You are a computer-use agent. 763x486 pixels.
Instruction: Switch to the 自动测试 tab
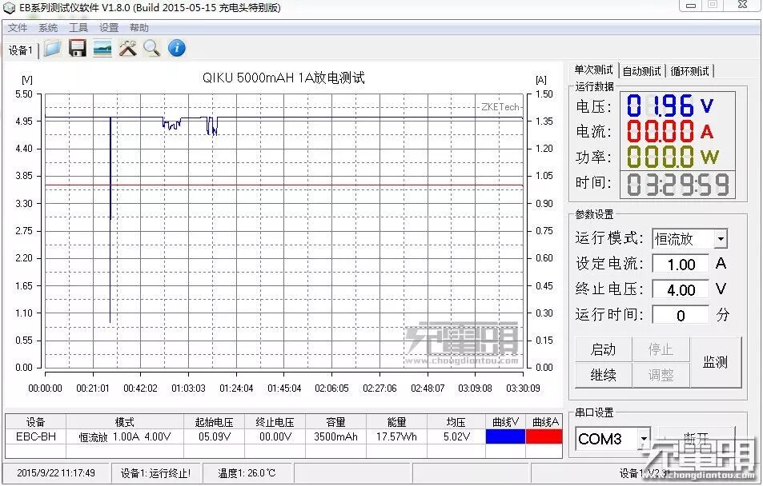pyautogui.click(x=642, y=71)
